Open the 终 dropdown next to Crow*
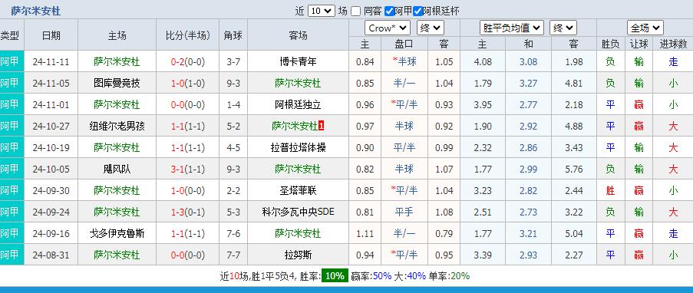693x293 pixels. [x=430, y=28]
